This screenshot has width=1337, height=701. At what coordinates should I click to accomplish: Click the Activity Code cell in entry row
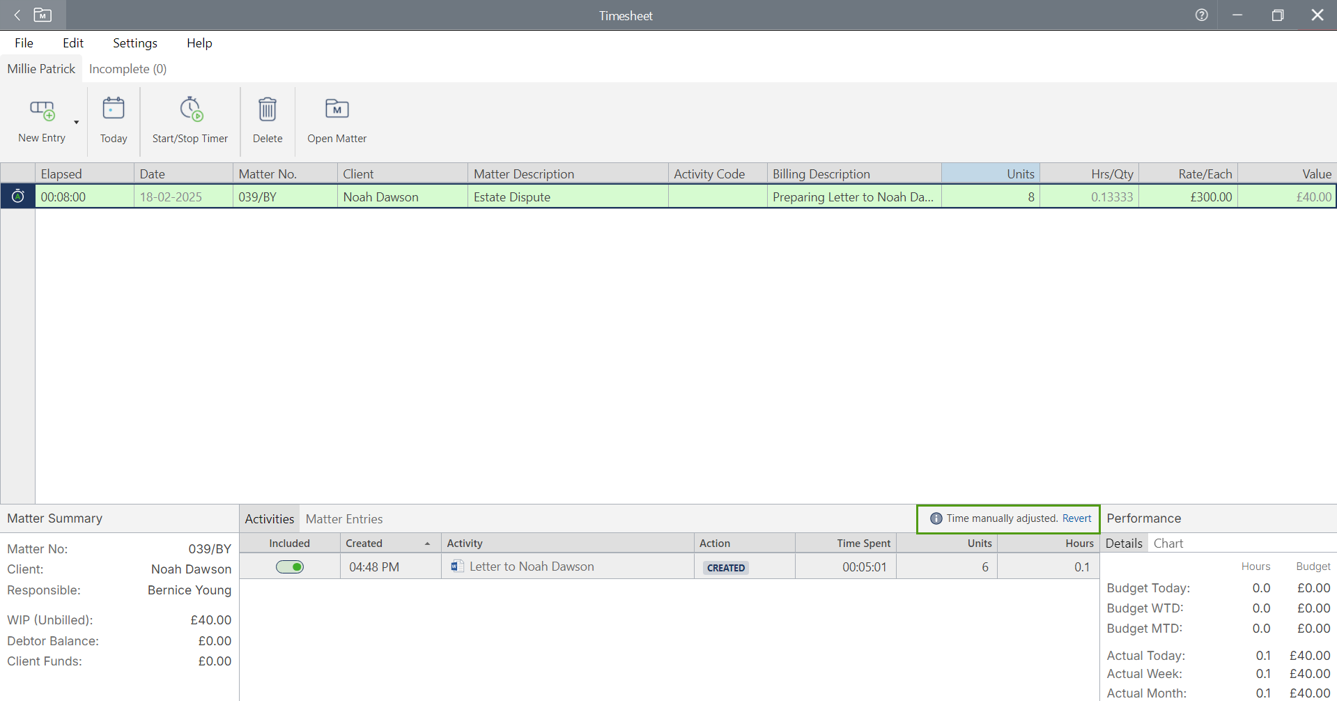[x=717, y=197]
